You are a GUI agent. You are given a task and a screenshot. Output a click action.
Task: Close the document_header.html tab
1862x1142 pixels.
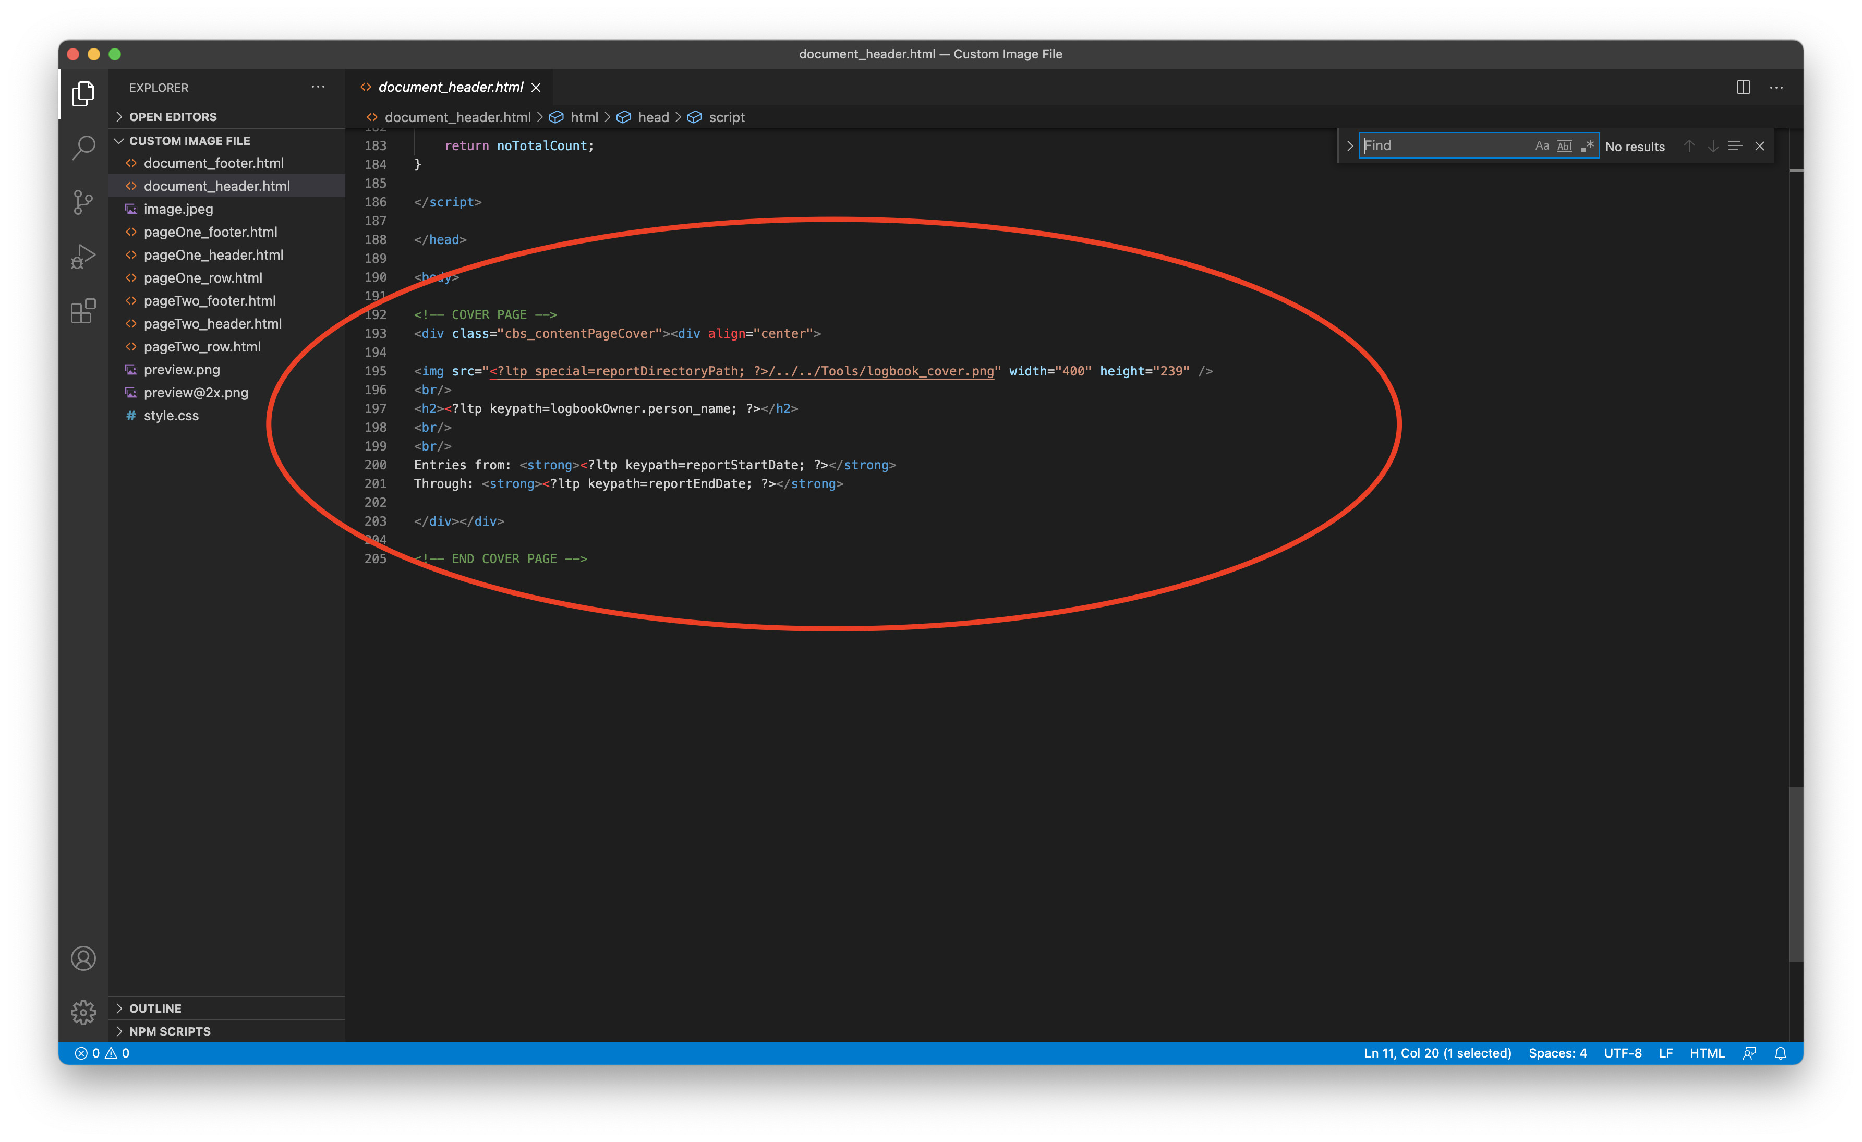[x=536, y=88]
